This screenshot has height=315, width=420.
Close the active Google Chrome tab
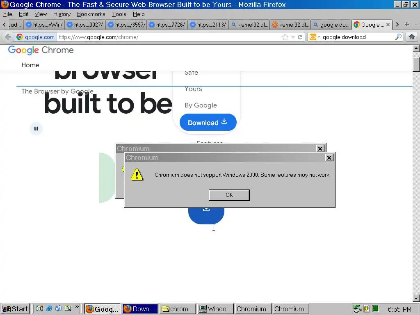[x=388, y=25]
